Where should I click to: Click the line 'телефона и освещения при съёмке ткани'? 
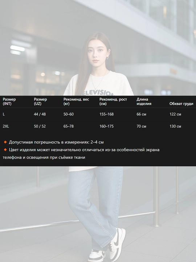click(44, 158)
